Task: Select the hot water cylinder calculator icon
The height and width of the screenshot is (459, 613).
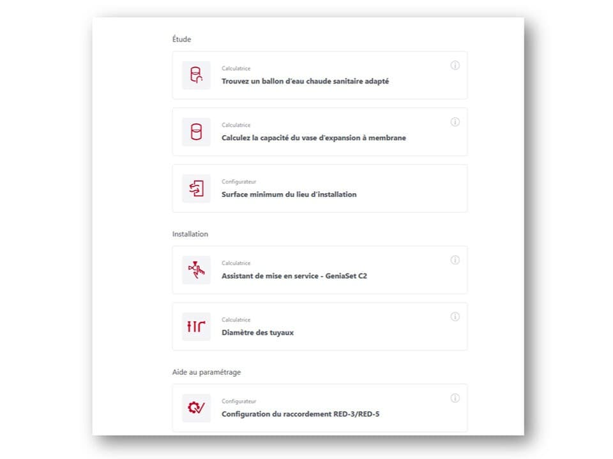Action: click(x=196, y=75)
